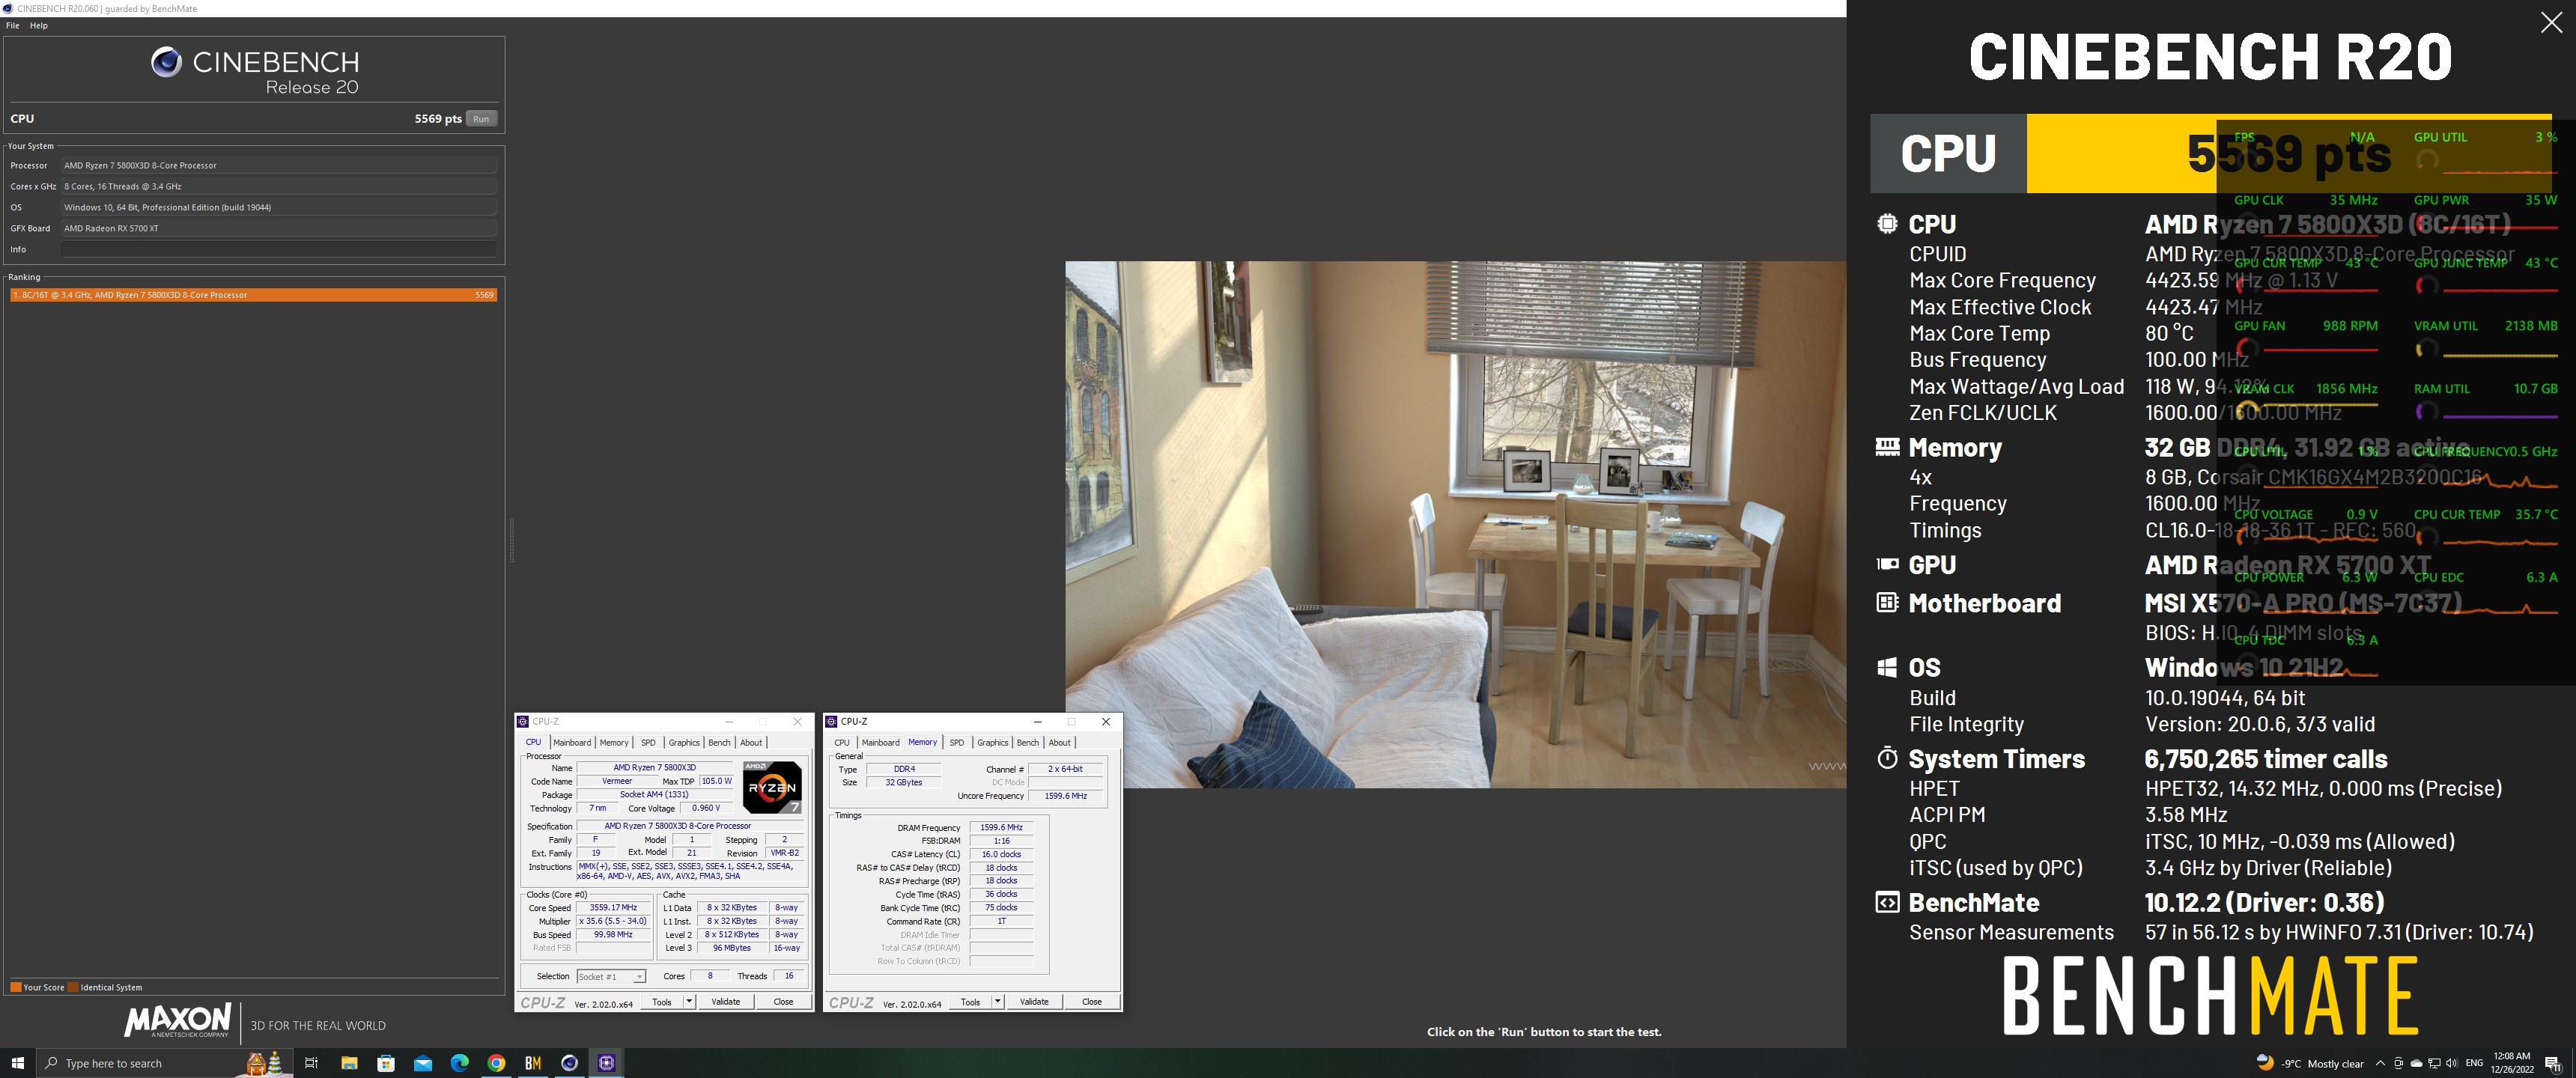Open SPD tab in right CPU-Z window

956,742
